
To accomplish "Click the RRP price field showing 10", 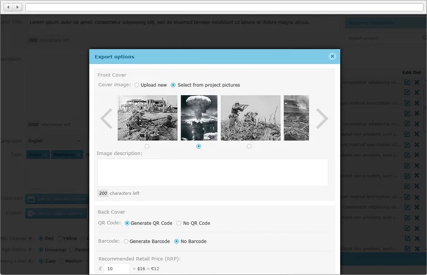I will 117,269.
